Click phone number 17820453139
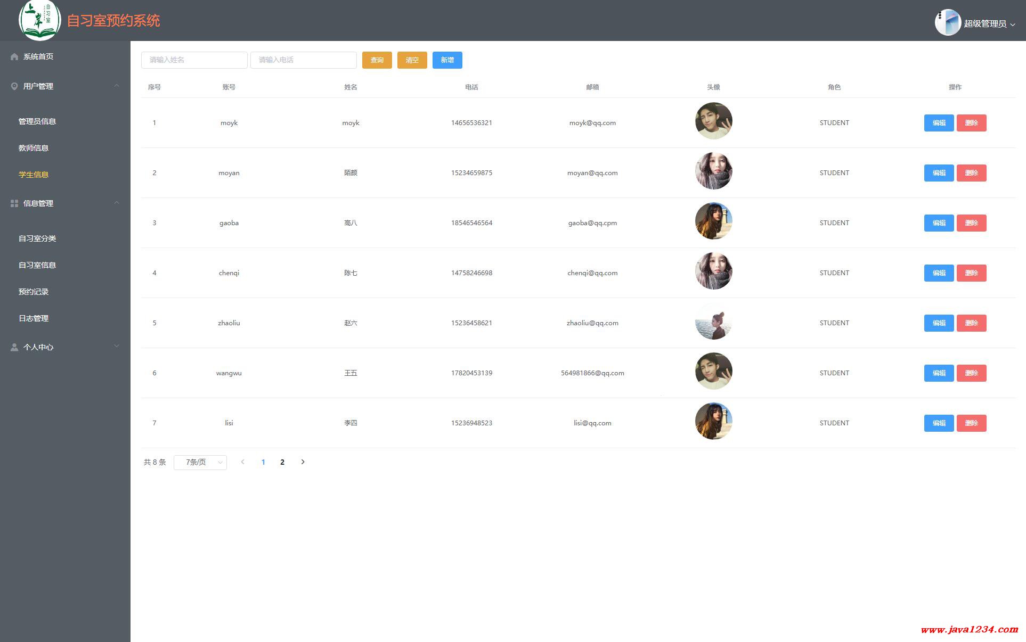 click(471, 373)
